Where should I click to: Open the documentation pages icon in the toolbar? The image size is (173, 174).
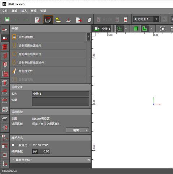[x=89, y=20]
